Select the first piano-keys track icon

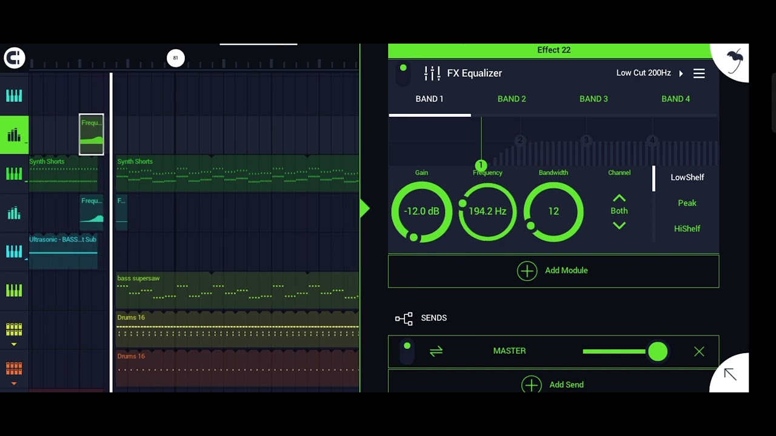point(14,96)
